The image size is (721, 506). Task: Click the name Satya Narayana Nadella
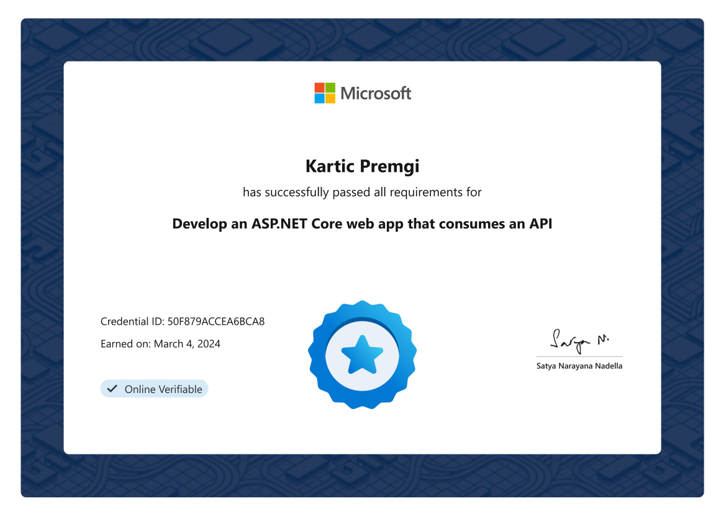point(579,366)
